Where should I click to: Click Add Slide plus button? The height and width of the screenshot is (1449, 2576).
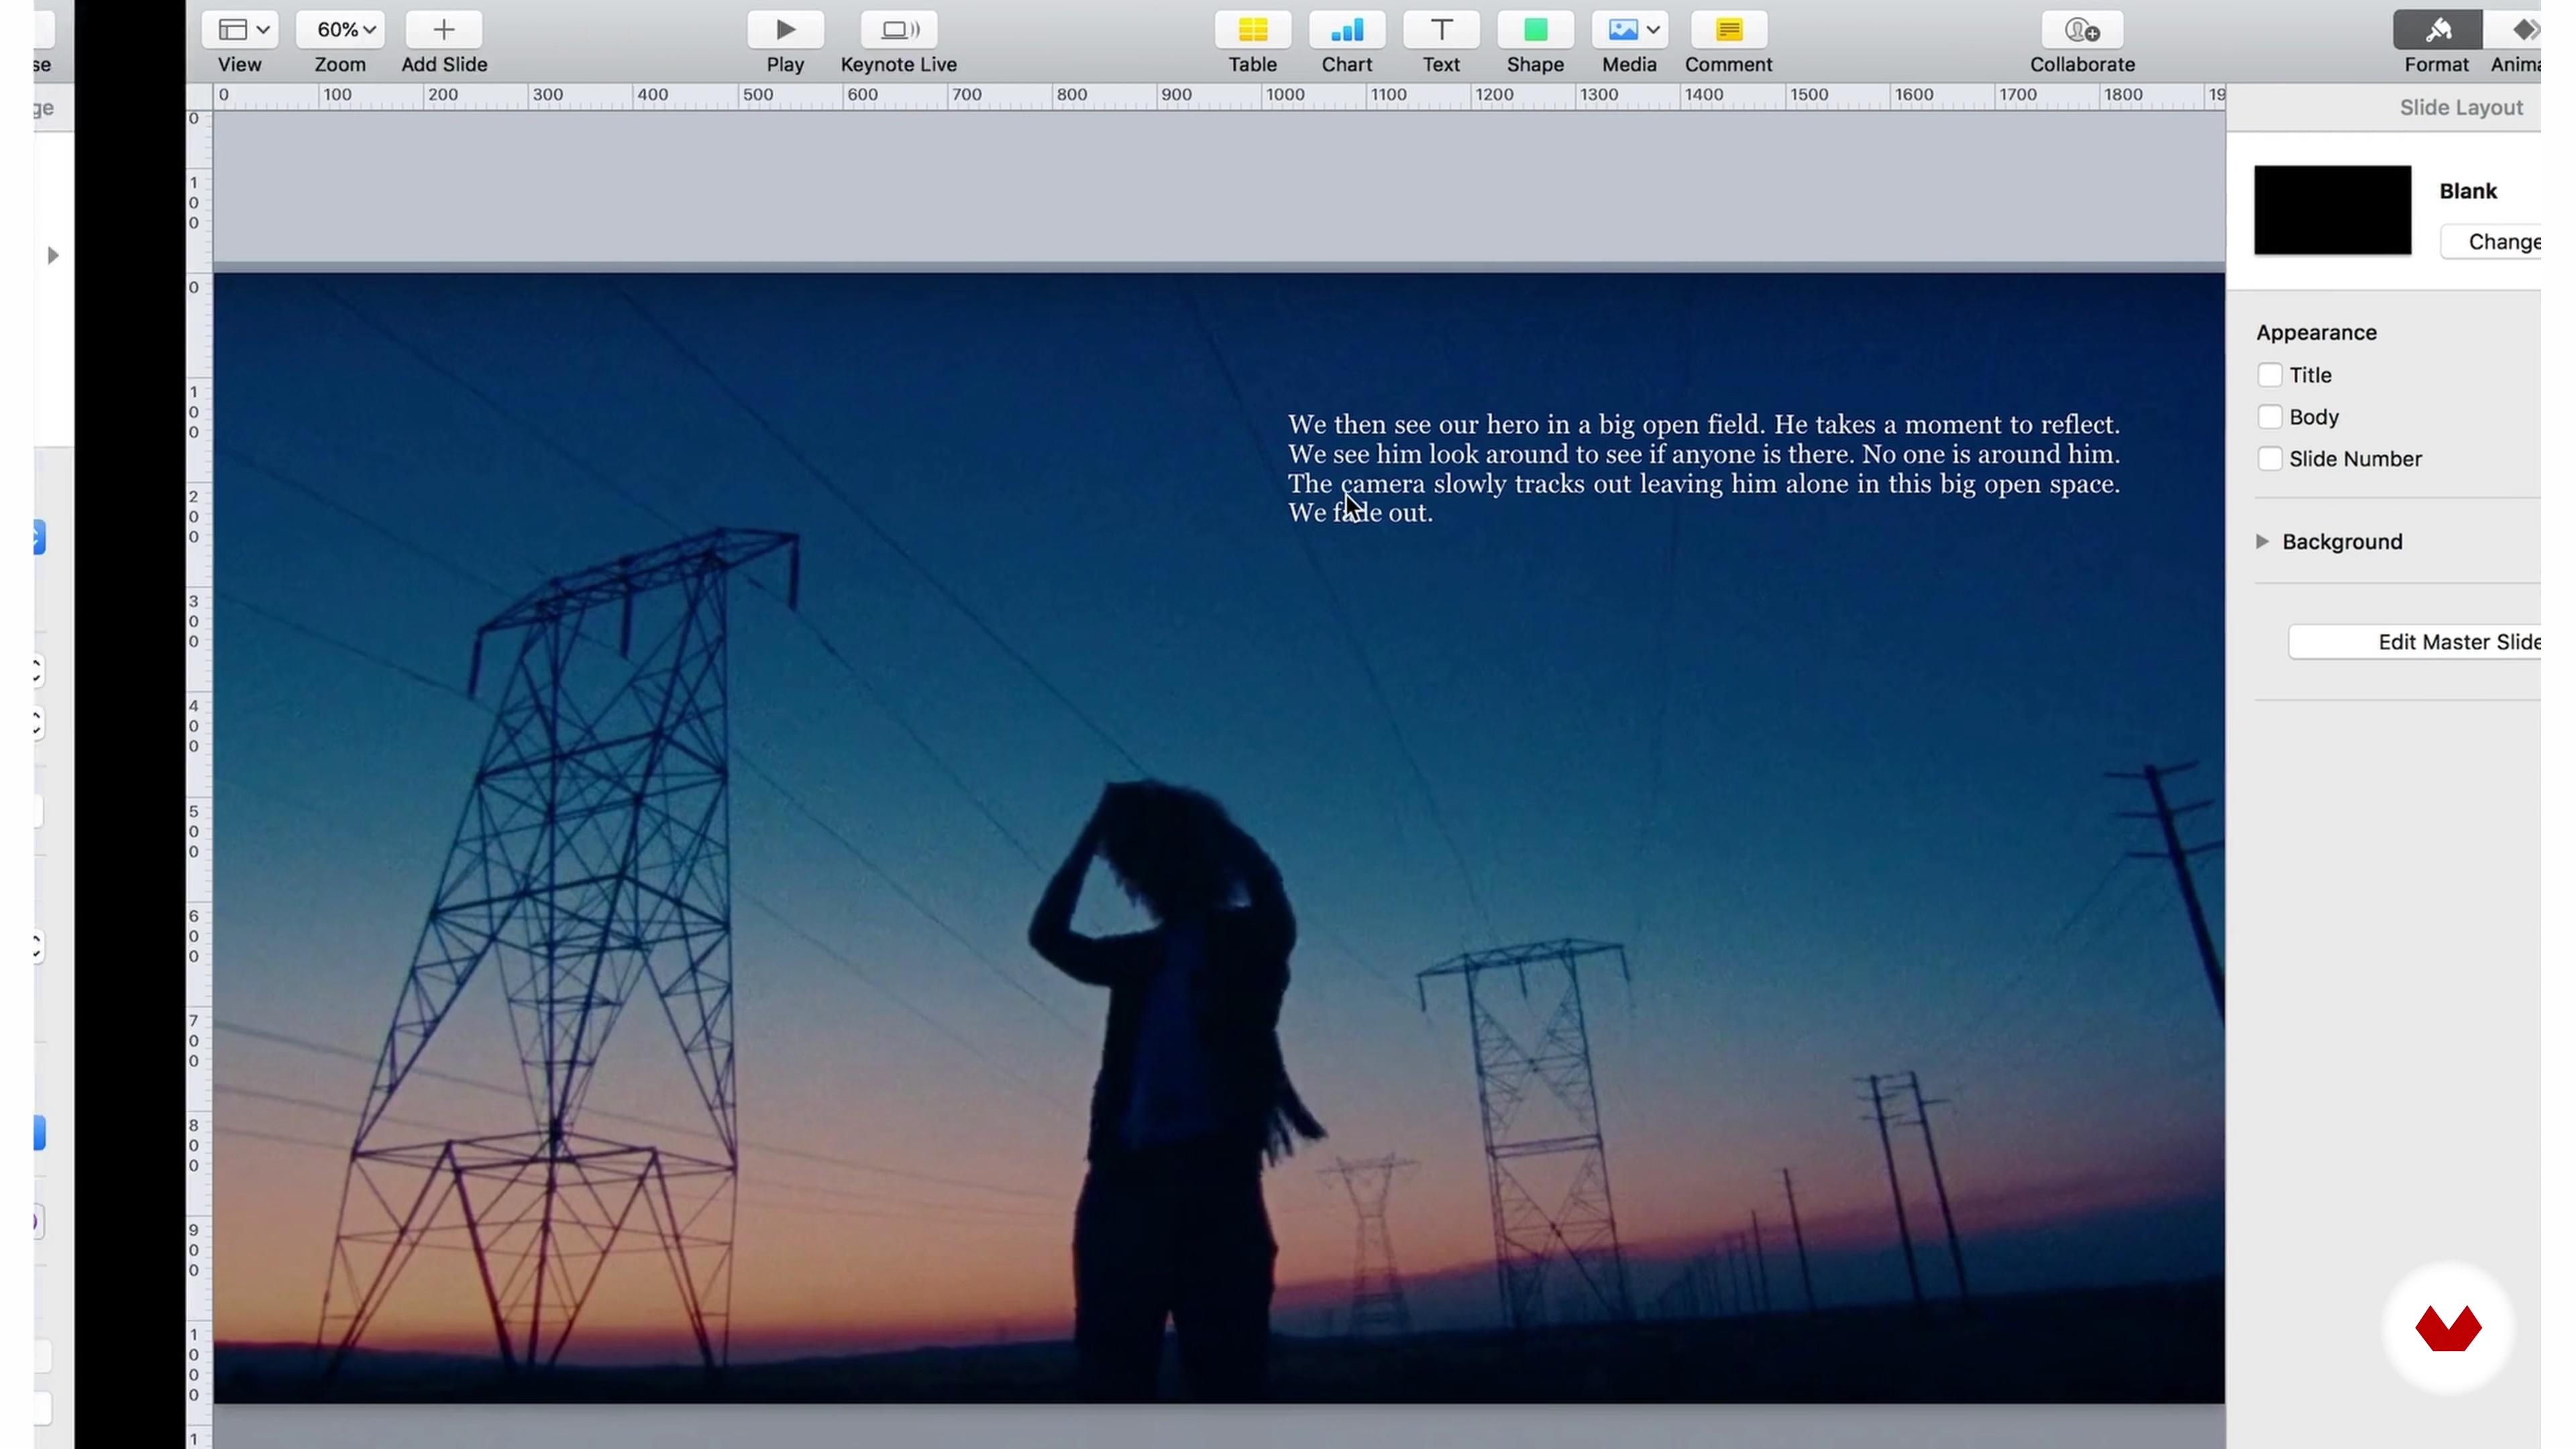pos(443,30)
